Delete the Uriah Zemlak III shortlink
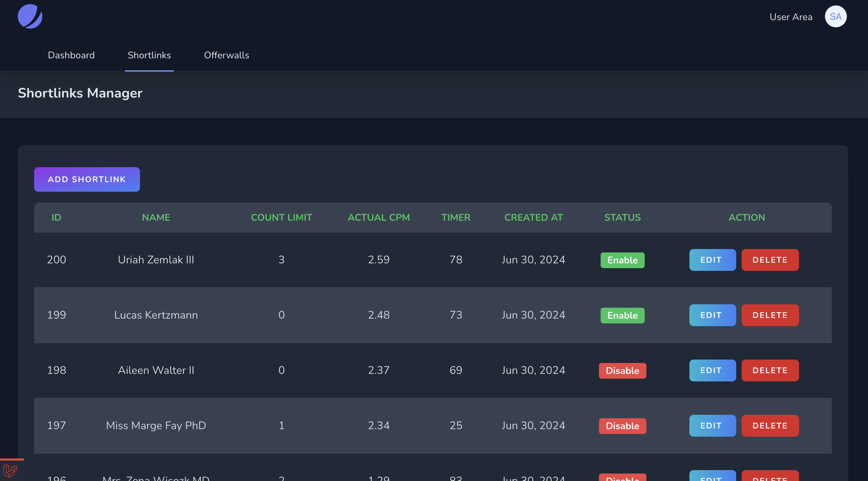Viewport: 868px width, 481px height. (x=770, y=260)
